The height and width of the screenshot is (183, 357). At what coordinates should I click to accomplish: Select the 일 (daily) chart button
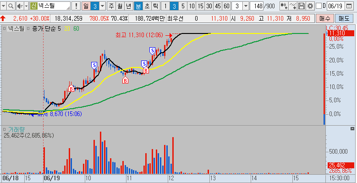pyautogui.click(x=86, y=6)
